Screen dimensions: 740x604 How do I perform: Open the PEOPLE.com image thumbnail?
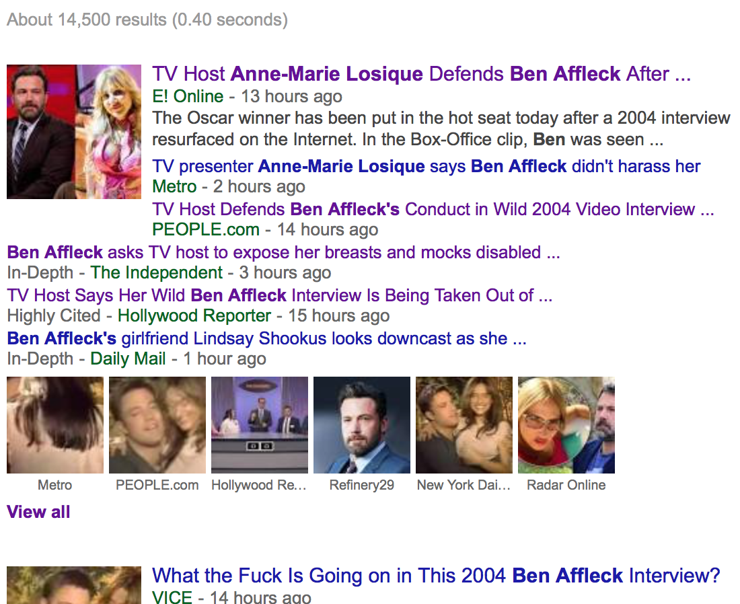point(157,424)
